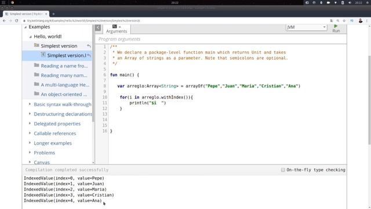Enable On-the-fly type checking

tap(283, 170)
